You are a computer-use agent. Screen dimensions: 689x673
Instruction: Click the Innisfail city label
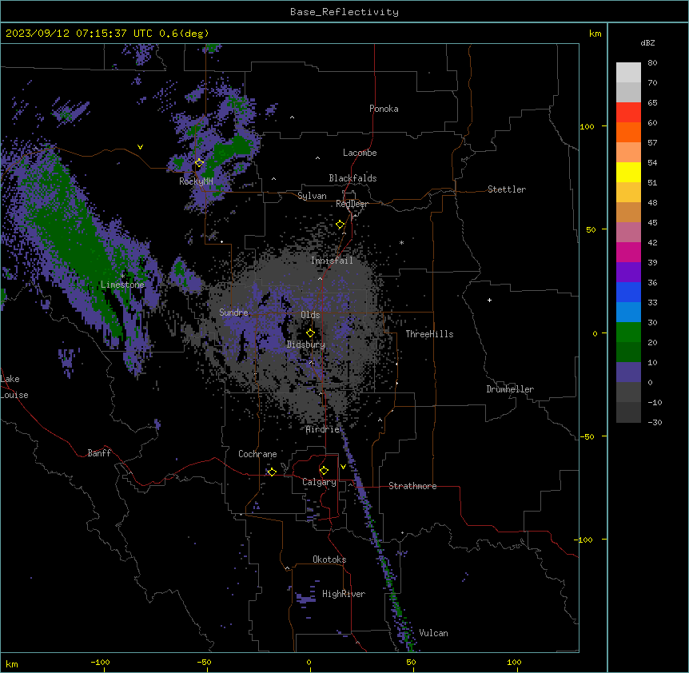pos(332,261)
